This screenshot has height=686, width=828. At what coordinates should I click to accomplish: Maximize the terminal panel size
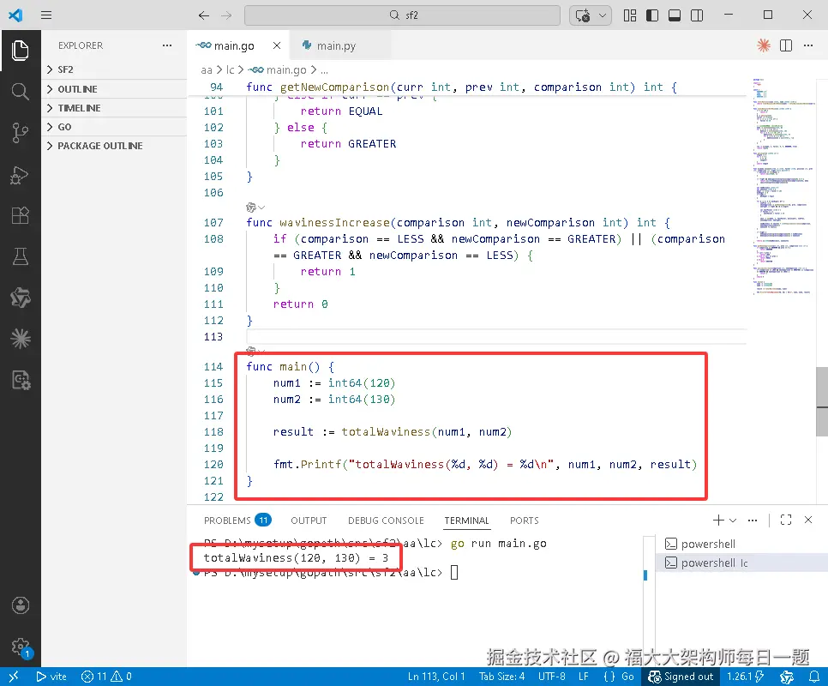(x=786, y=521)
